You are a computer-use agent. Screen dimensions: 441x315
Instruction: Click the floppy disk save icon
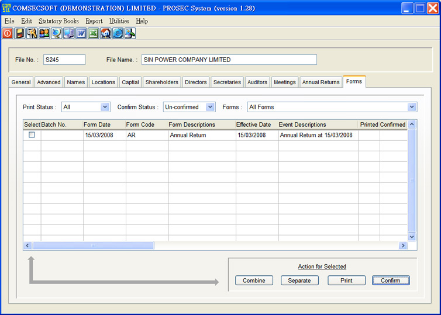(x=20, y=33)
